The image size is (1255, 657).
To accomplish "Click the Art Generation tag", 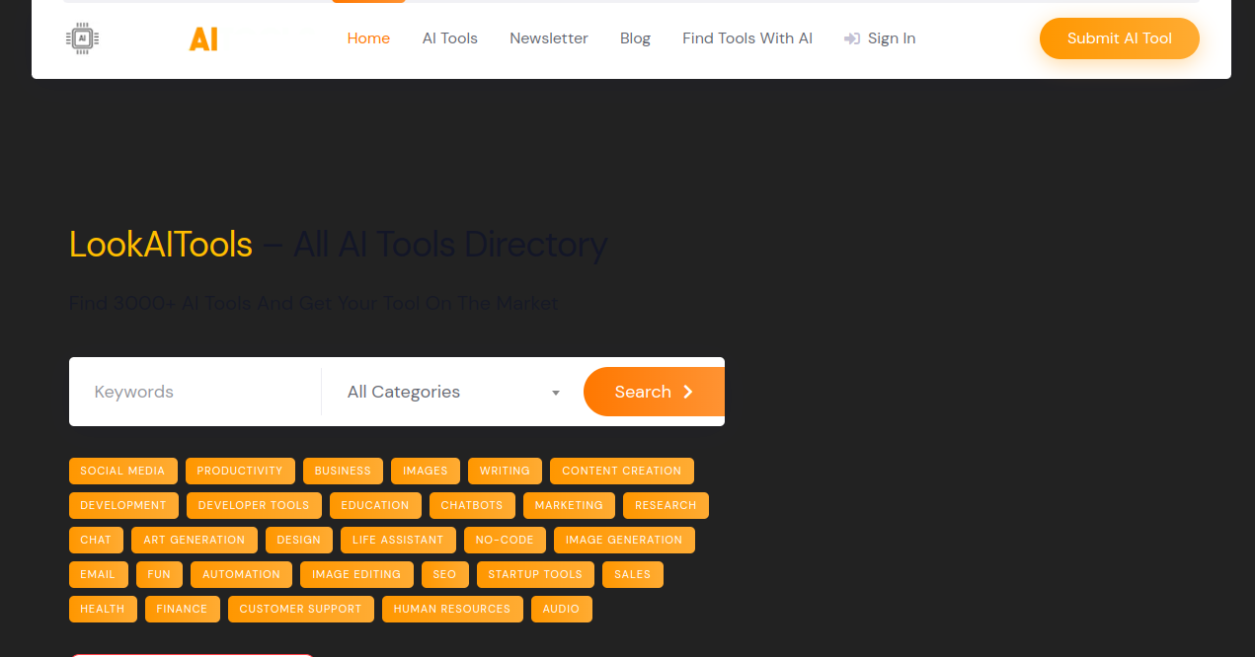I will pyautogui.click(x=195, y=540).
